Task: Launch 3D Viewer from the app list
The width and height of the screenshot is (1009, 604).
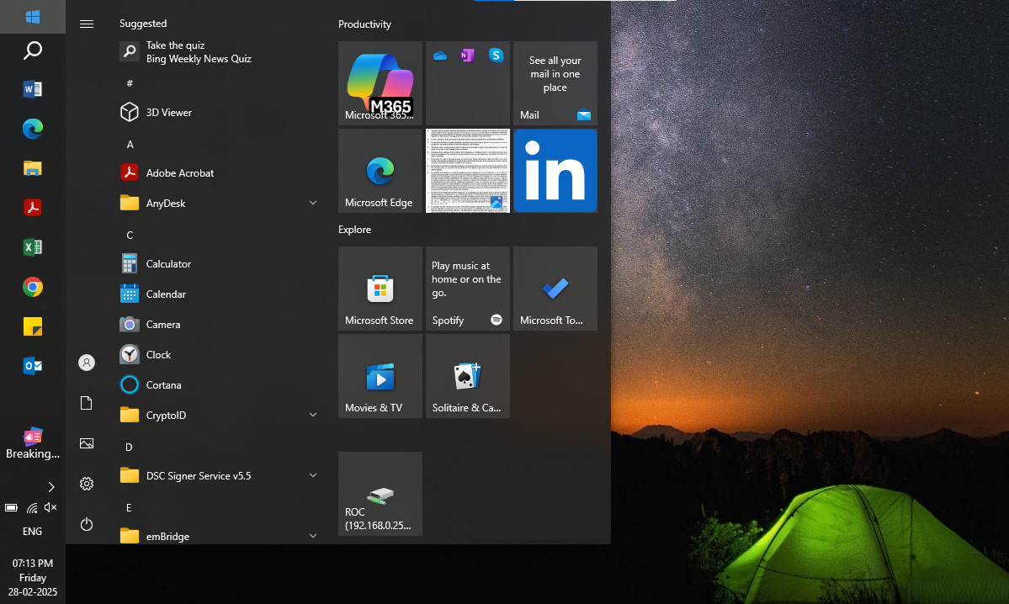Action: coord(219,112)
